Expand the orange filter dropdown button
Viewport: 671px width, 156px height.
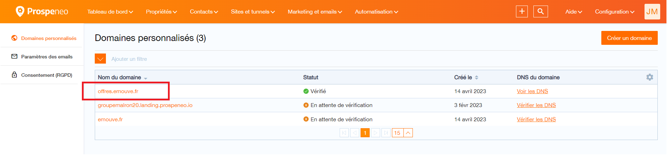tap(100, 59)
